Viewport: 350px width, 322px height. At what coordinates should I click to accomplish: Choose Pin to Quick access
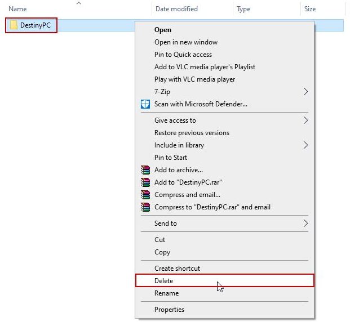point(224,55)
